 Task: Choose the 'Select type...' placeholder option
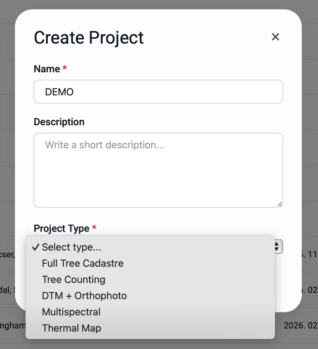[71, 247]
